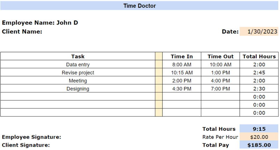
Task: Click the '4:30 PM' Time In cell
Action: [x=182, y=89]
